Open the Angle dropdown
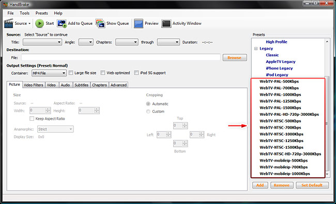Image resolution: width=336 pixels, height=204 pixels. pyautogui.click(x=86, y=42)
